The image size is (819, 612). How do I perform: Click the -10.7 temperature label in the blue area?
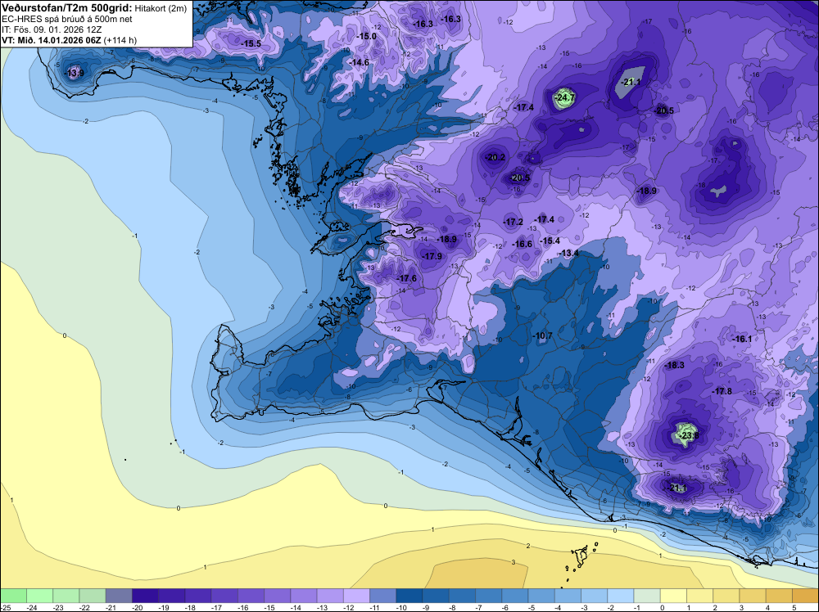[542, 336]
